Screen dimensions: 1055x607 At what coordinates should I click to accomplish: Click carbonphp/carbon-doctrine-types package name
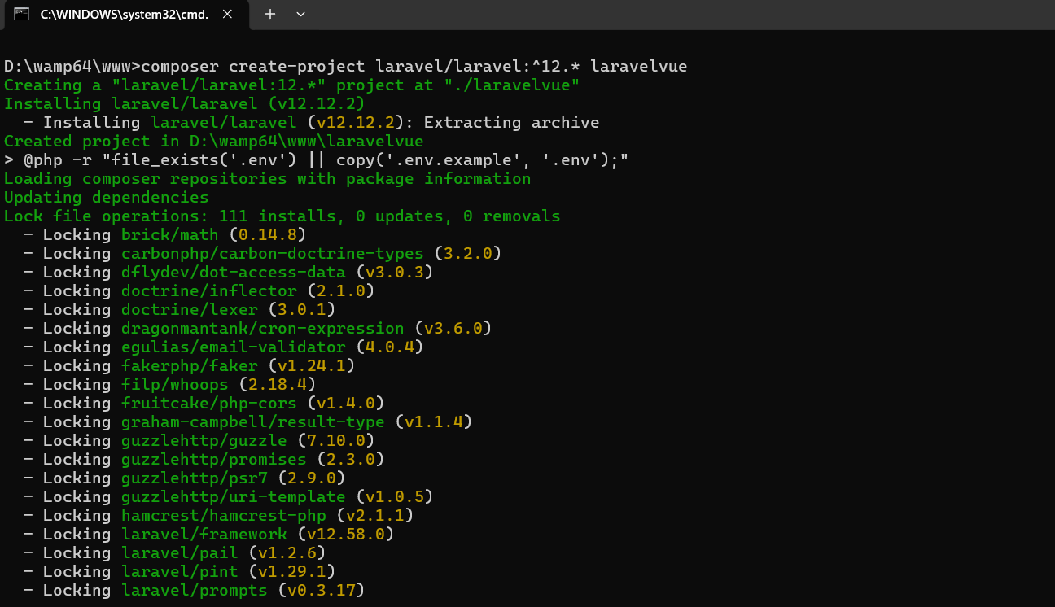[272, 254]
